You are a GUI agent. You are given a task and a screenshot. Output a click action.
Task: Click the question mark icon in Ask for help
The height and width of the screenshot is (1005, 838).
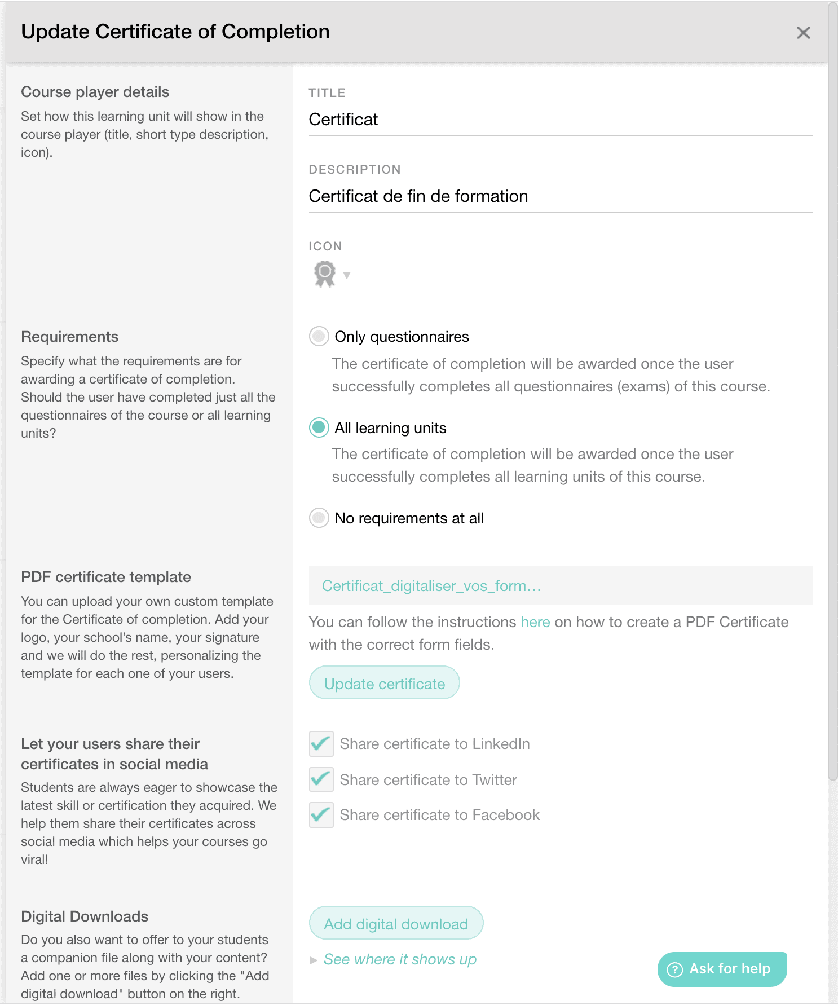pos(675,968)
